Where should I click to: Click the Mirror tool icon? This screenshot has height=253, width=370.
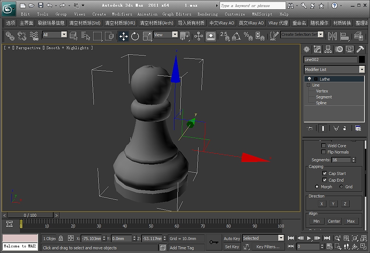[332, 36]
